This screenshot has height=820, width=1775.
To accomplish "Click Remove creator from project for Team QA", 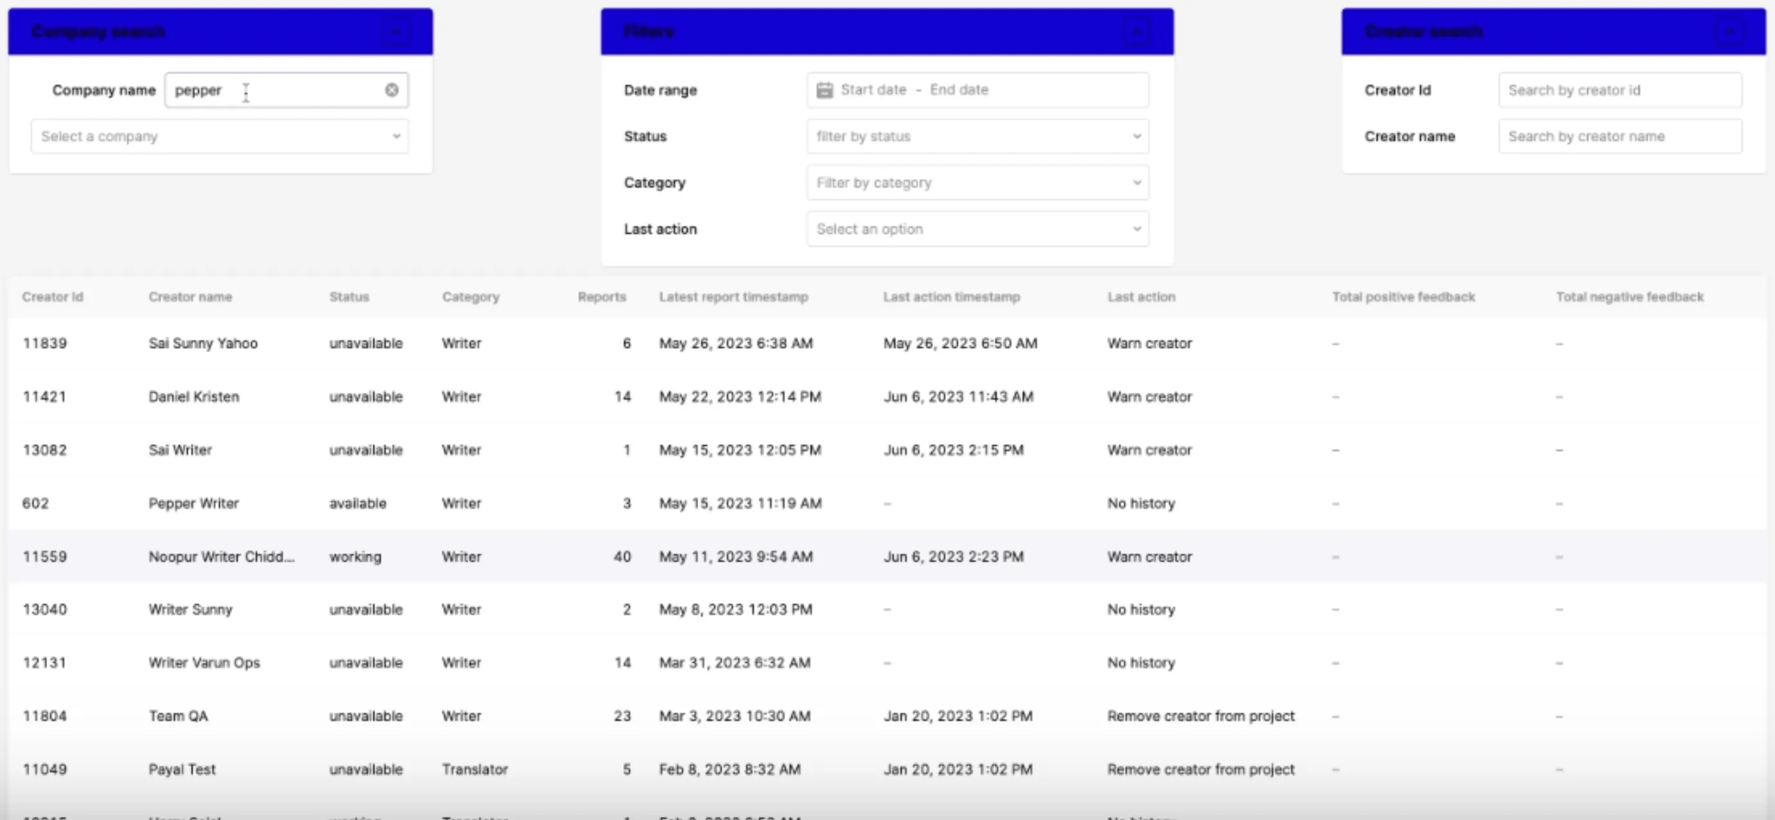I will (x=1201, y=716).
